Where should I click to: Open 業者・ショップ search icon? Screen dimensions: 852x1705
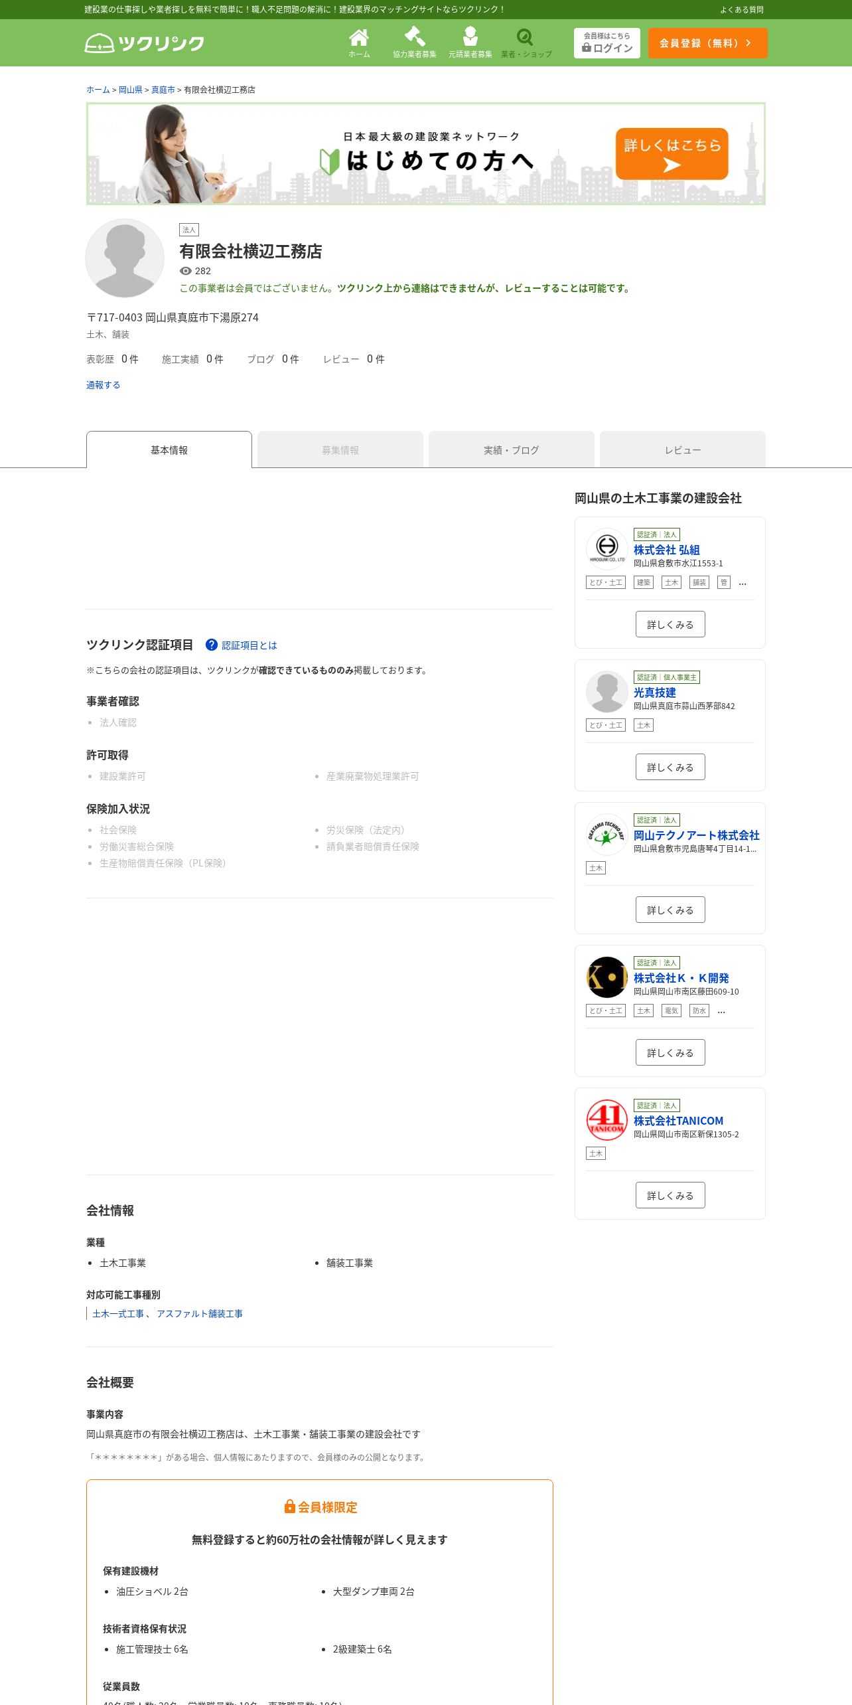pyautogui.click(x=526, y=42)
